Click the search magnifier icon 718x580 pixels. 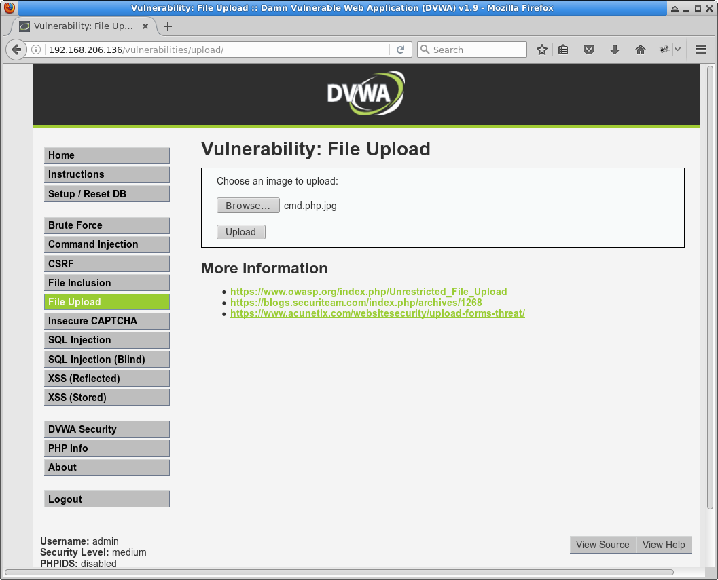pyautogui.click(x=425, y=50)
